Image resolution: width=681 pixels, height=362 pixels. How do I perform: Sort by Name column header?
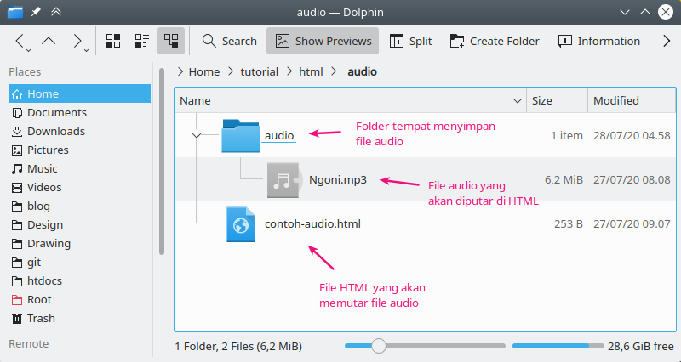click(351, 100)
